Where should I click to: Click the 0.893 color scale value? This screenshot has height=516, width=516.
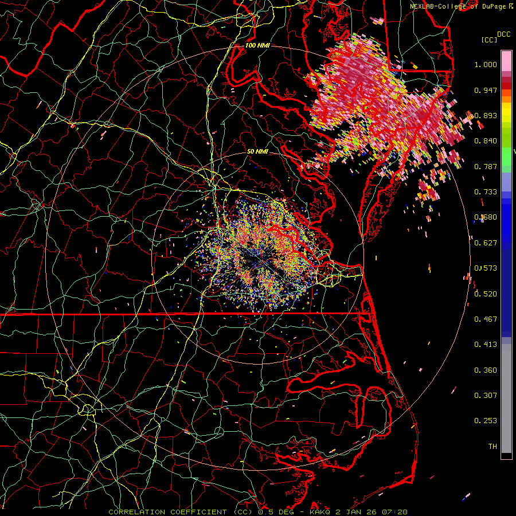tap(486, 115)
